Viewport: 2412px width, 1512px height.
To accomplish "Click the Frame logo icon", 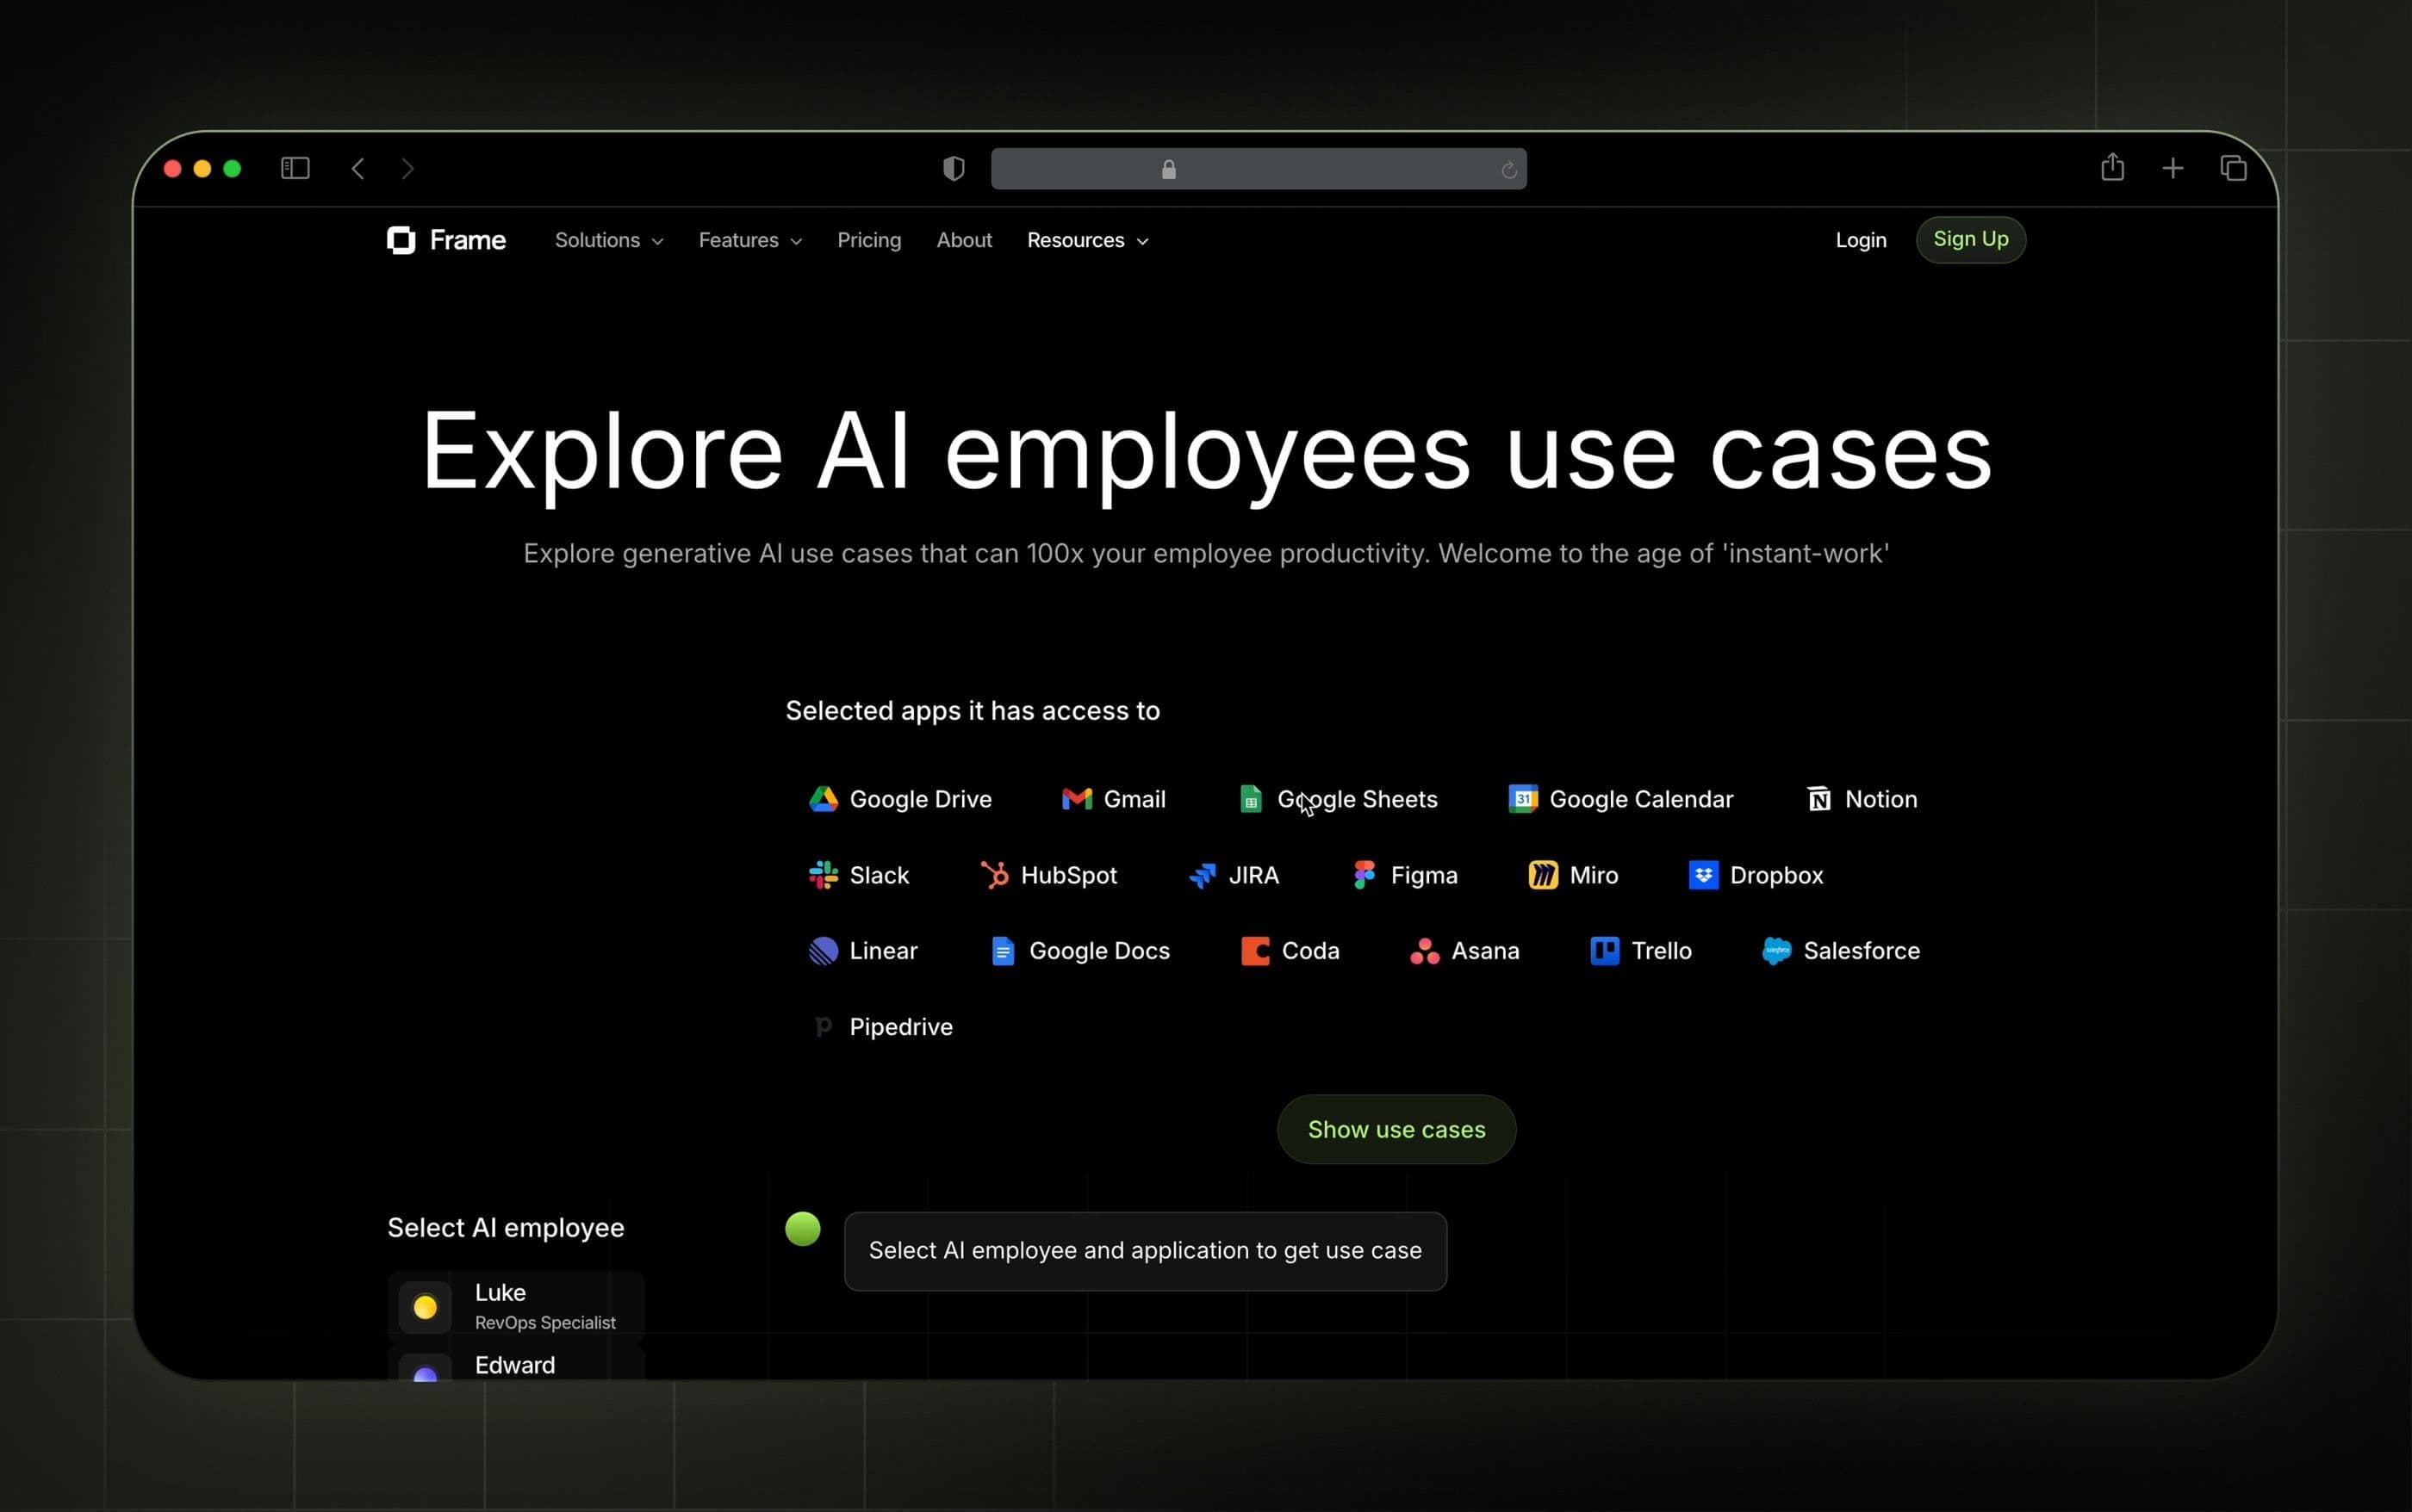I will tap(401, 240).
